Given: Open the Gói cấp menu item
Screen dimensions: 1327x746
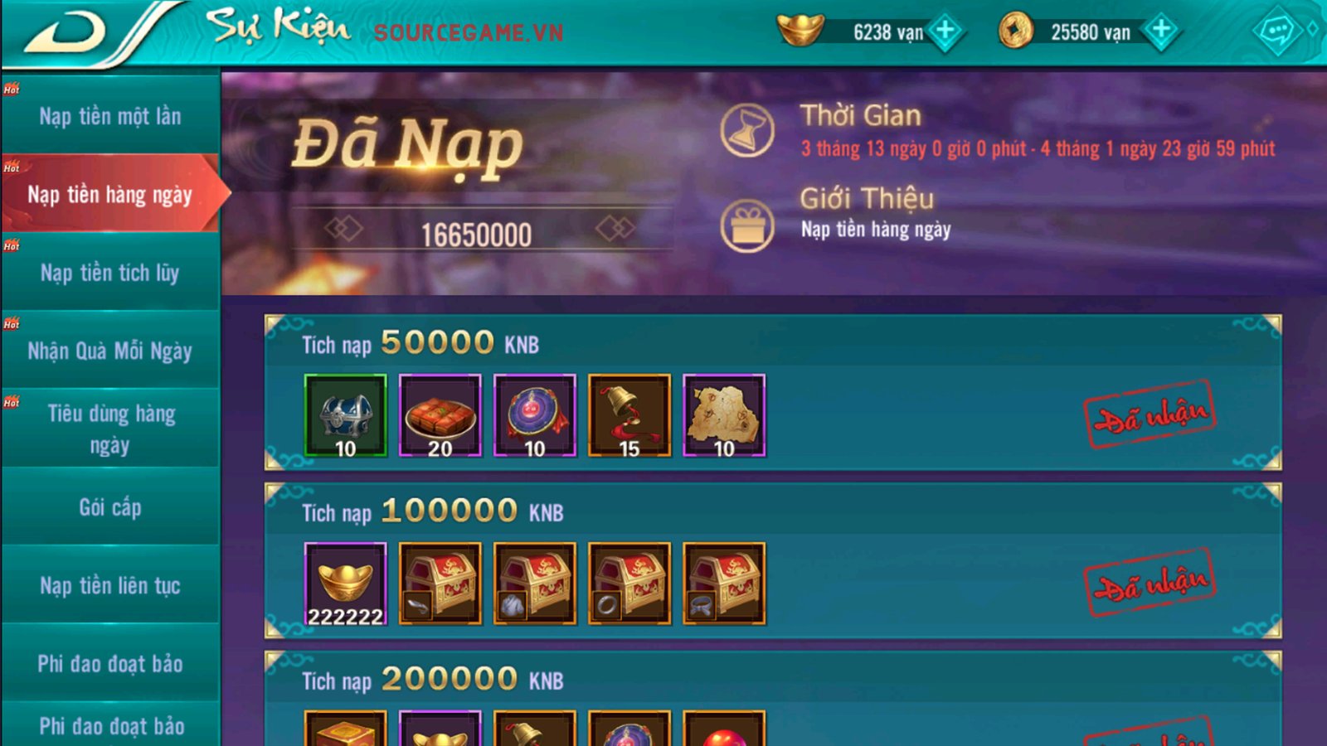Looking at the screenshot, I should (x=110, y=507).
